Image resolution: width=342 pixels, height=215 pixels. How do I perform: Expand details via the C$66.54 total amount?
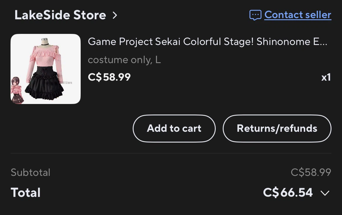coord(288,193)
